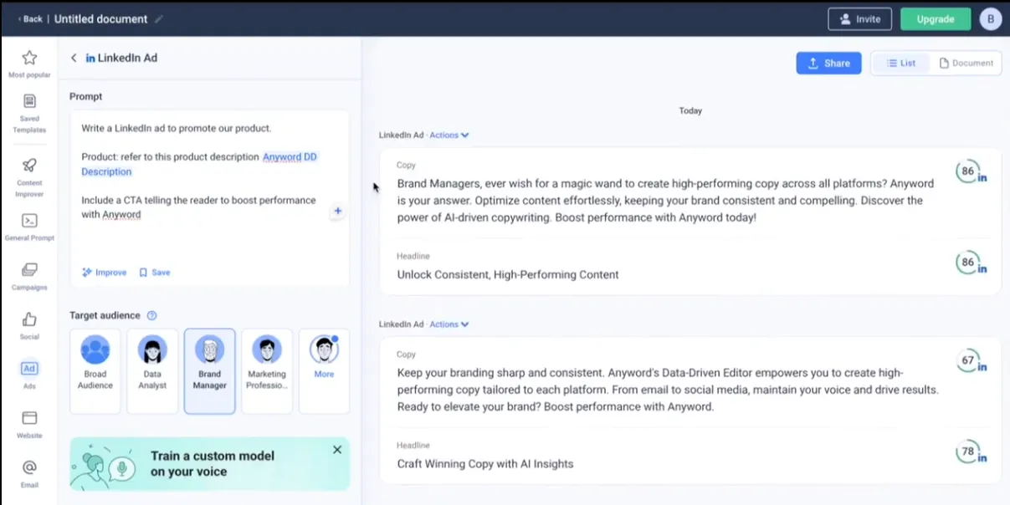Switch to the Document view tab

(x=966, y=63)
